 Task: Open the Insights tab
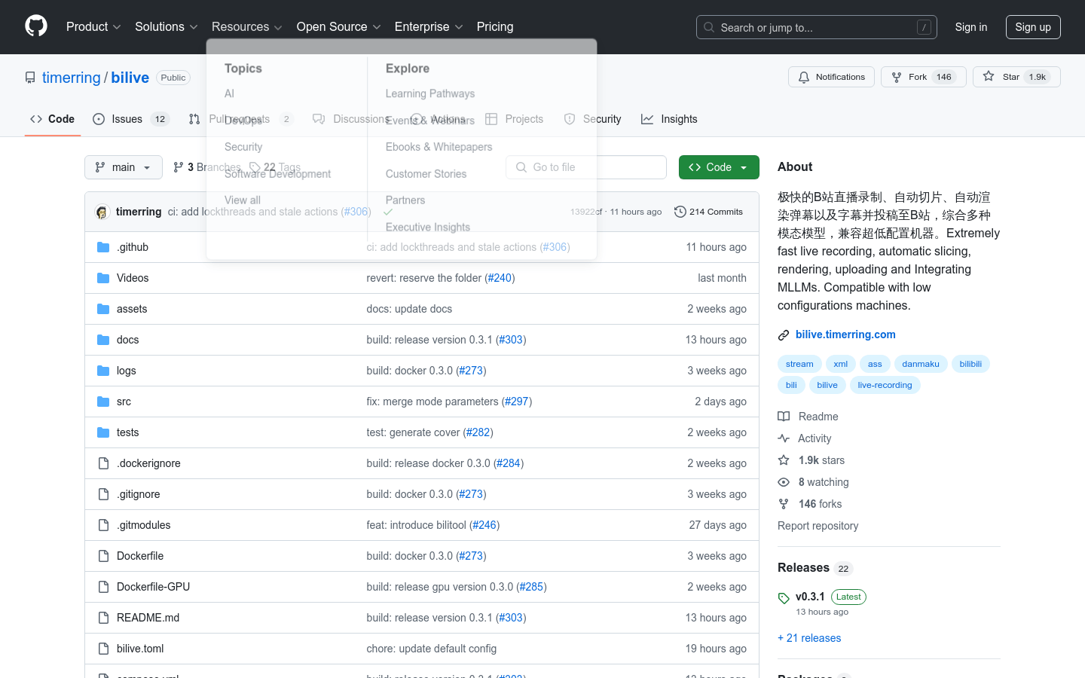point(669,119)
